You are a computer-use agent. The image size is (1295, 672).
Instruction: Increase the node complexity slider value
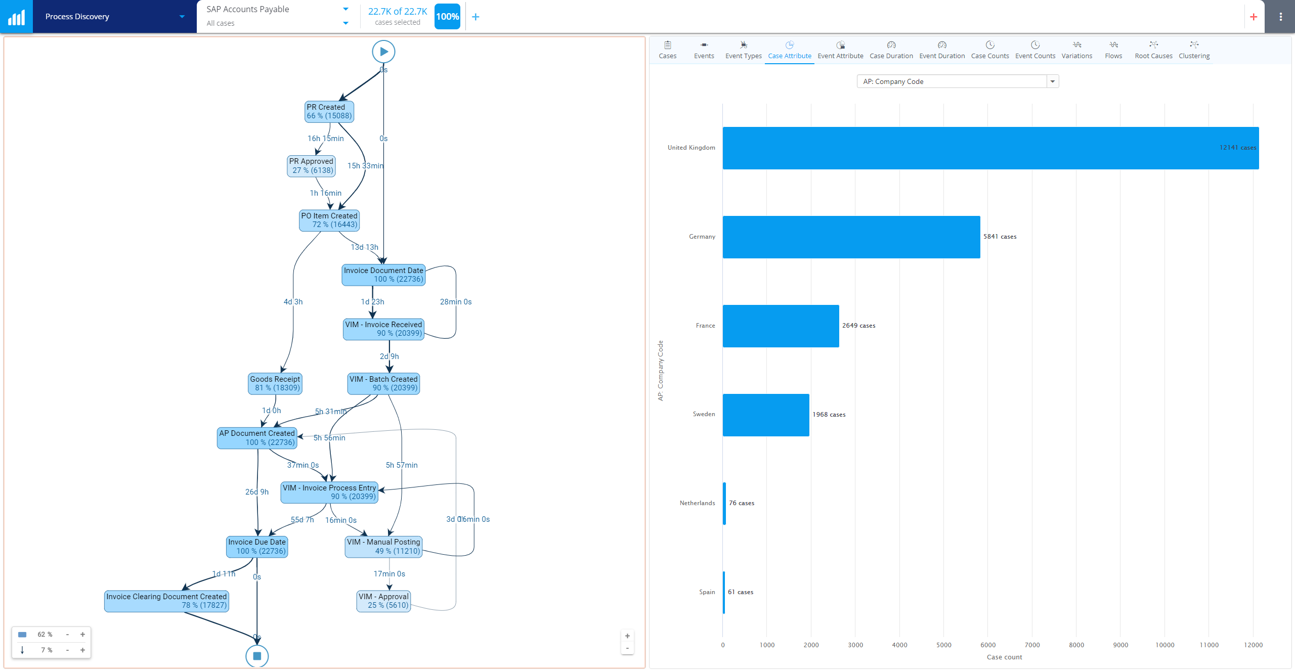(82, 634)
